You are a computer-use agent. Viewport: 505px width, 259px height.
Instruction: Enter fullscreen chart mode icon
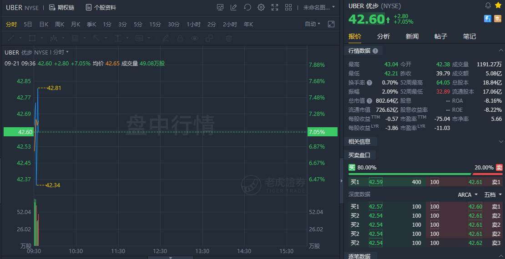(275, 7)
